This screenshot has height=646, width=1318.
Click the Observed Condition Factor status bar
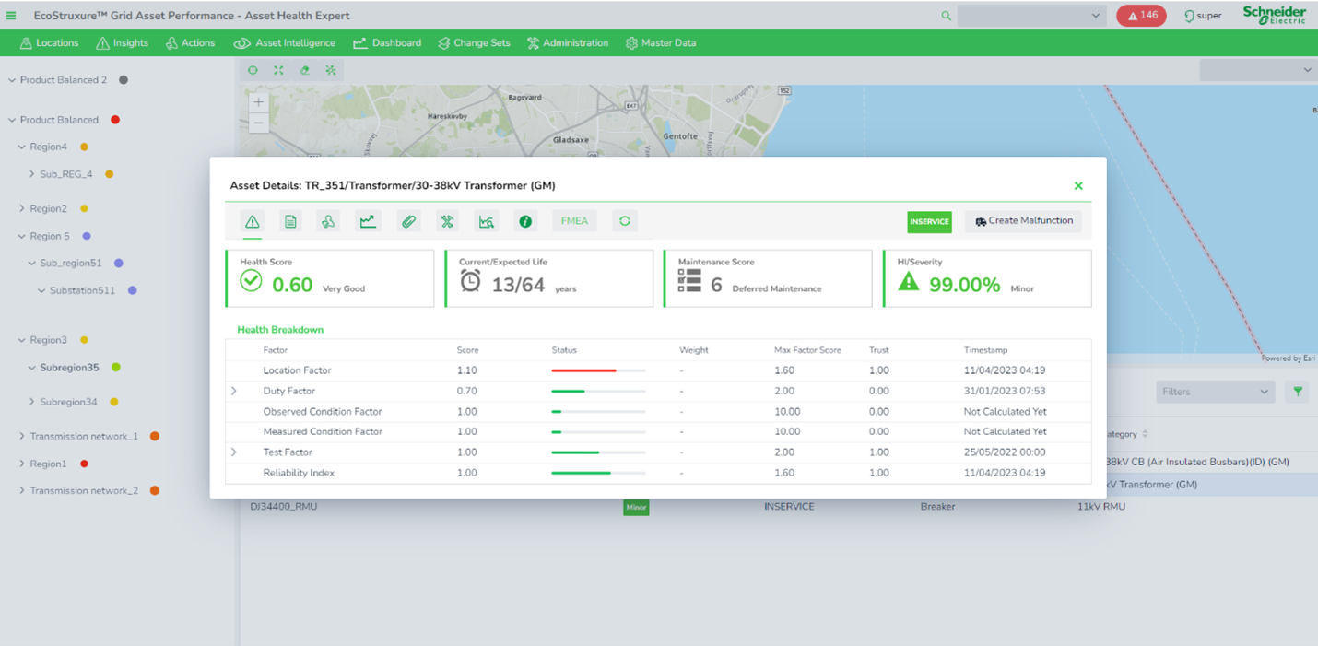pyautogui.click(x=598, y=412)
